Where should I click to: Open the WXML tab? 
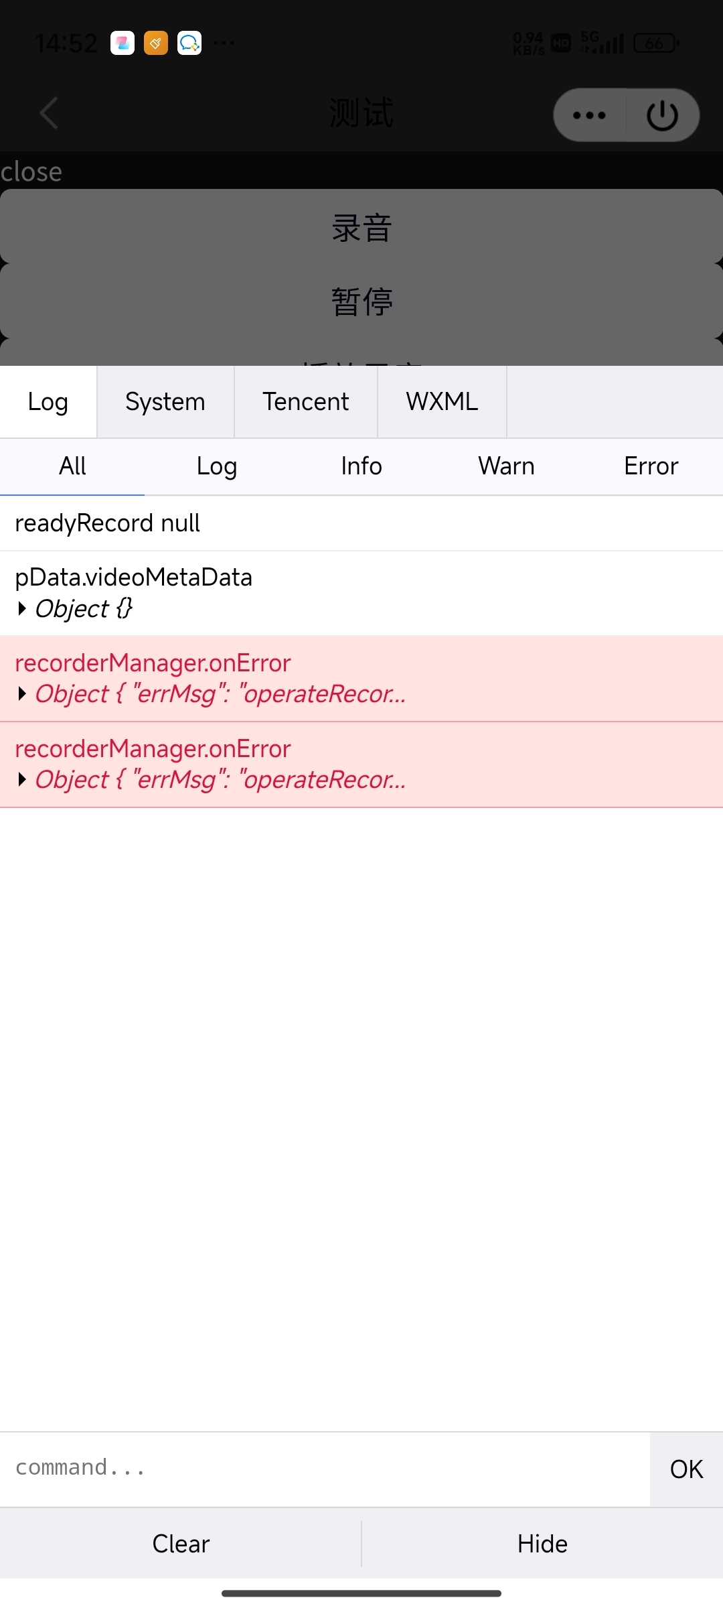tap(442, 401)
